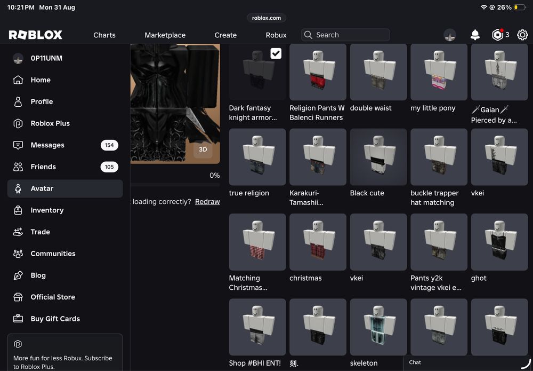This screenshot has height=371, width=533.
Task: Click the Communities group icon
Action: pos(18,254)
